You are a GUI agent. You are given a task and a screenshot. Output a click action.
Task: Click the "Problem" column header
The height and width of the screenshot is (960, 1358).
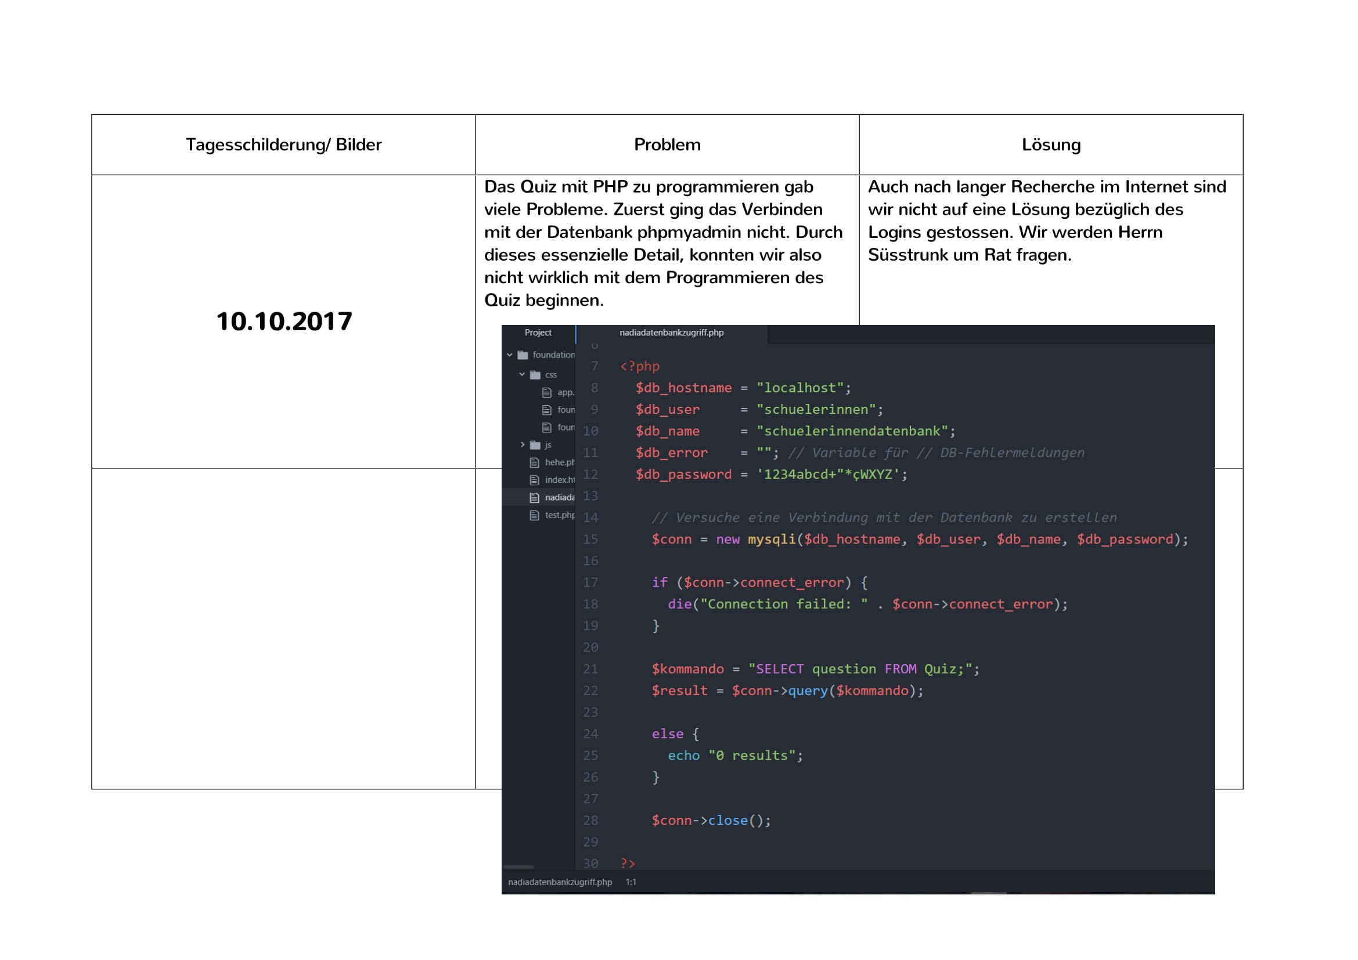(x=667, y=145)
